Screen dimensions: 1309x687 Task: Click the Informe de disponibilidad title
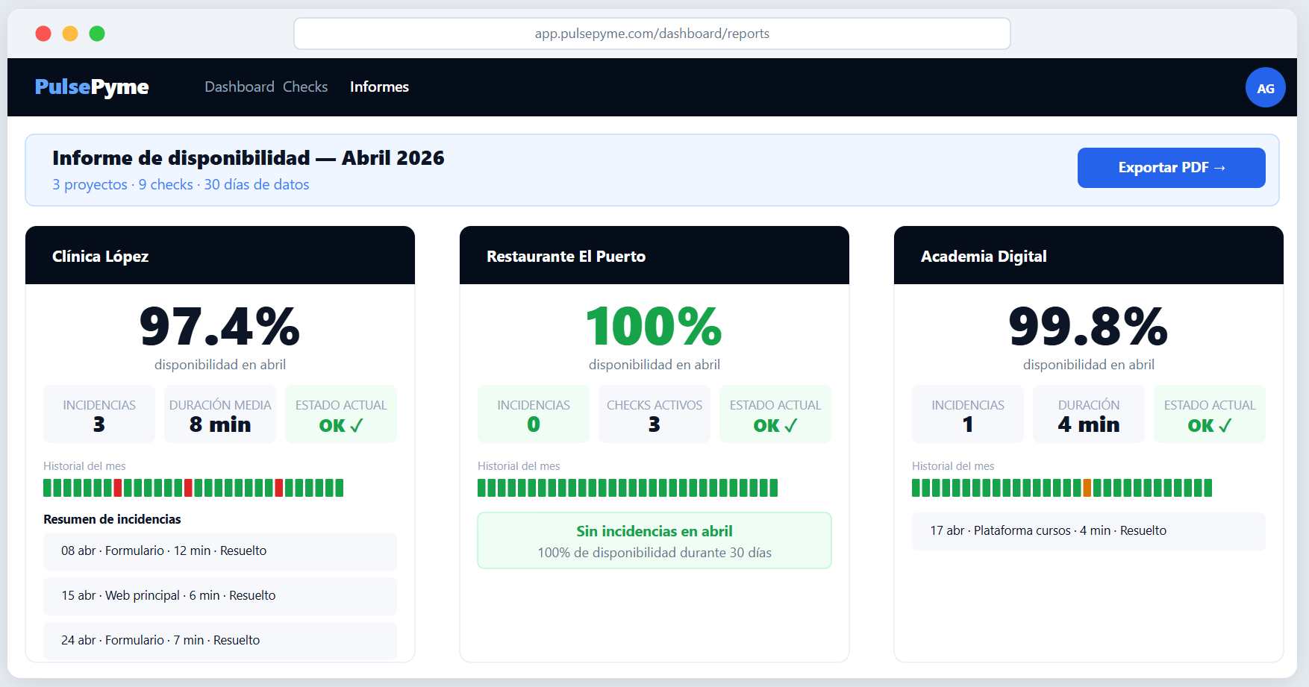click(x=249, y=158)
